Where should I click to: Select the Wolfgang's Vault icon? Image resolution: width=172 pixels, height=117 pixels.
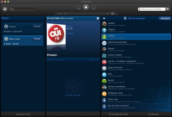pos(104,94)
